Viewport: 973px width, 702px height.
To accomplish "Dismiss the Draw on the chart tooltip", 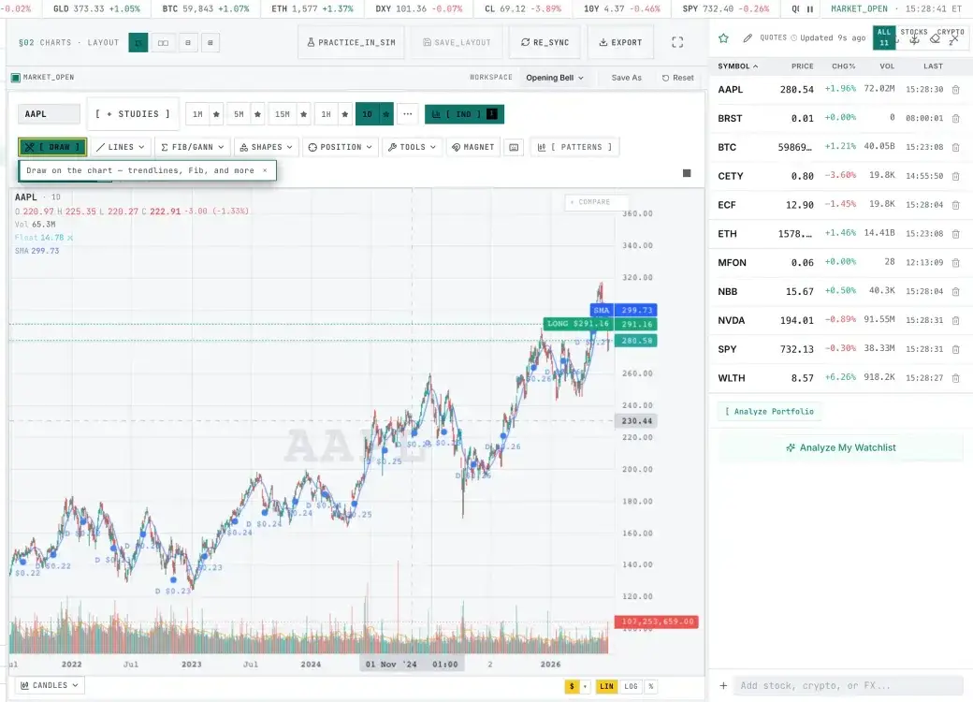I will coord(265,170).
